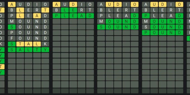The height and width of the screenshot is (95, 190).
Task: Select first empty tile below the solved PLEAD row
Action: coord(56,22)
